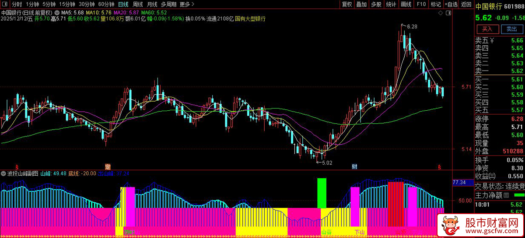Select the 60分钟 period
This screenshot has height=238, width=525.
click(106, 4)
